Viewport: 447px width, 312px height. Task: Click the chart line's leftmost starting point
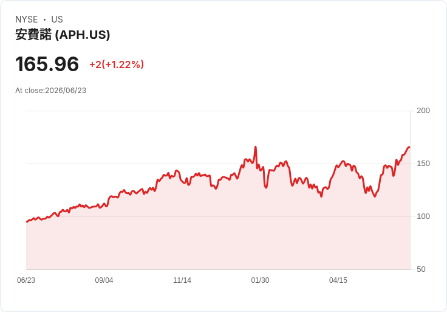click(x=27, y=221)
